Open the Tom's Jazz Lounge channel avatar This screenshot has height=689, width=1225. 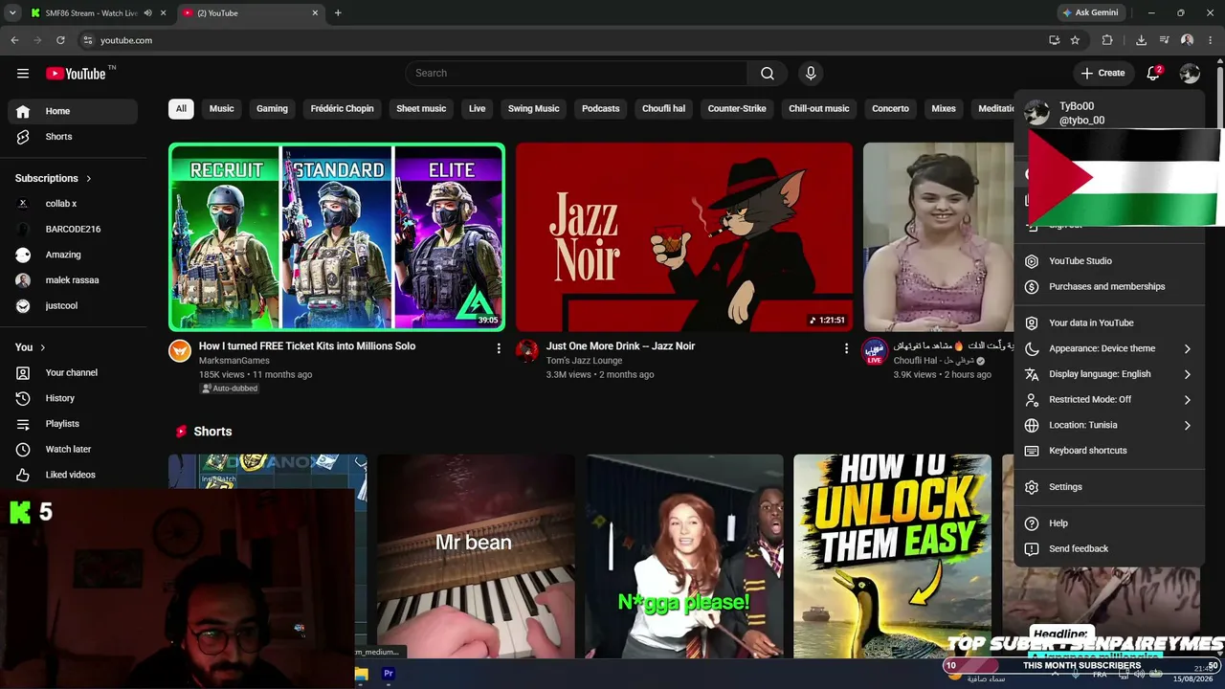(527, 350)
